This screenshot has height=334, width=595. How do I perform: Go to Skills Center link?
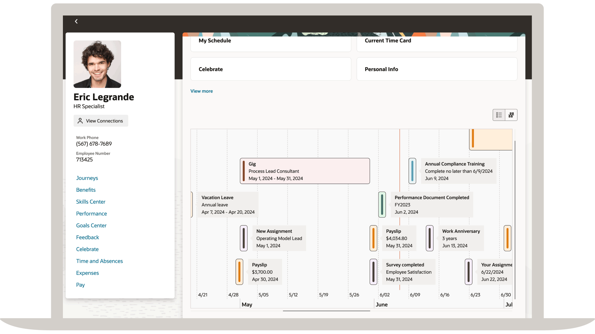coord(91,202)
